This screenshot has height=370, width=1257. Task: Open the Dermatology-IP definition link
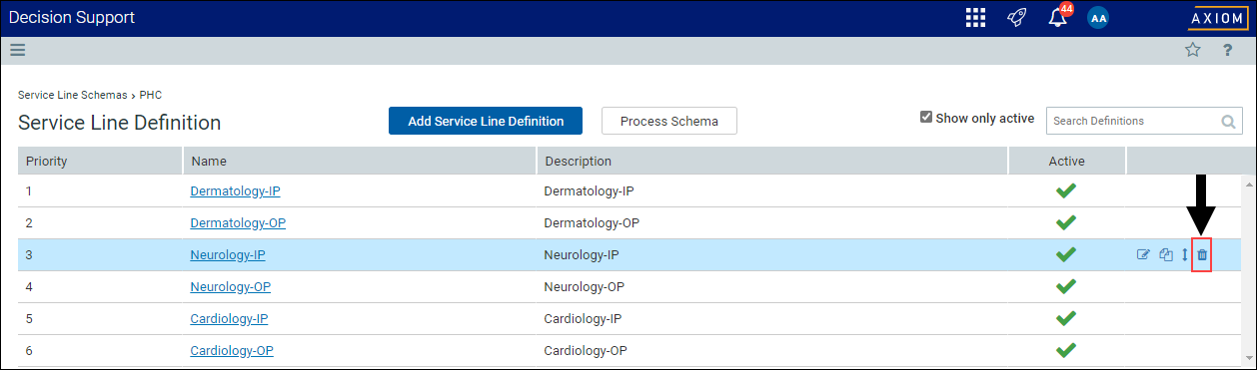tap(237, 190)
